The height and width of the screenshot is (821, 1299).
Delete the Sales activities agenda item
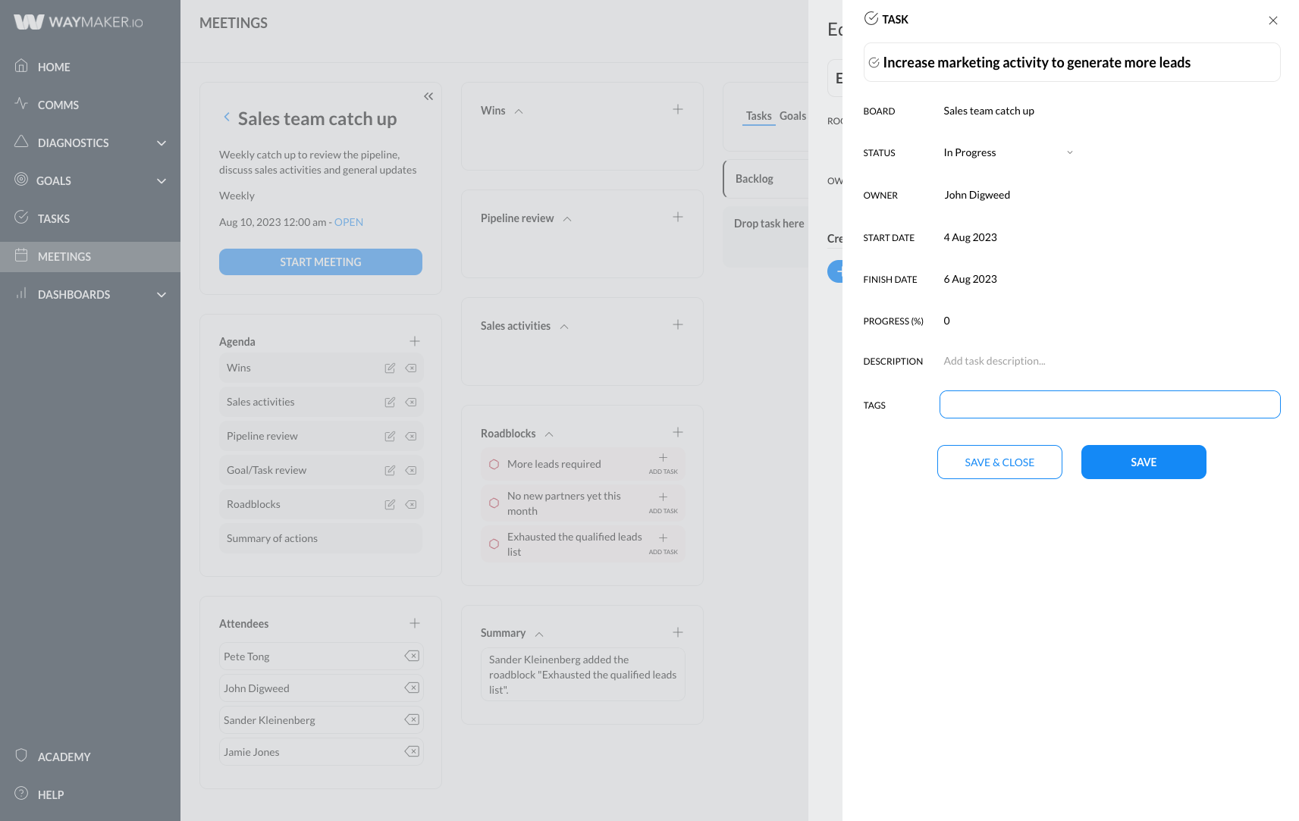tap(411, 402)
